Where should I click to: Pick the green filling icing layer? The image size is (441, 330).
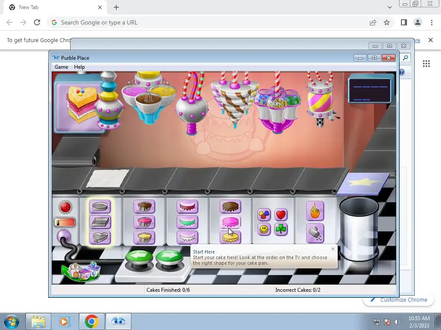(187, 222)
